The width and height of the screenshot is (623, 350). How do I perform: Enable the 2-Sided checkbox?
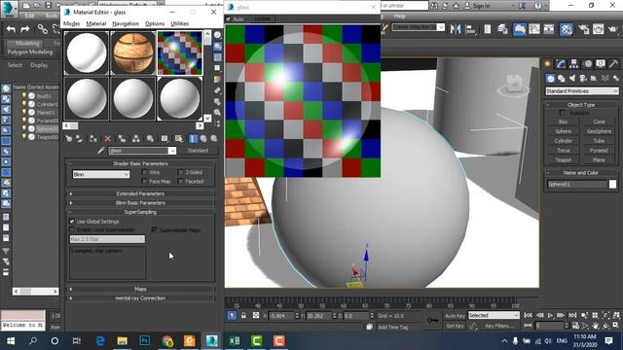[x=181, y=172]
